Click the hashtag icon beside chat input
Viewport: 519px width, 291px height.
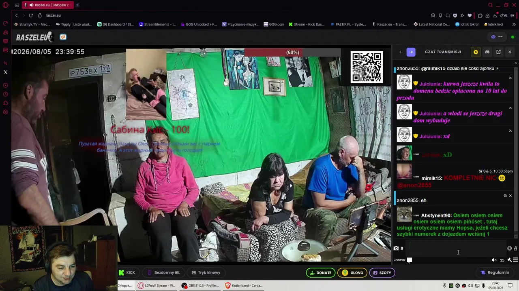tap(402, 248)
